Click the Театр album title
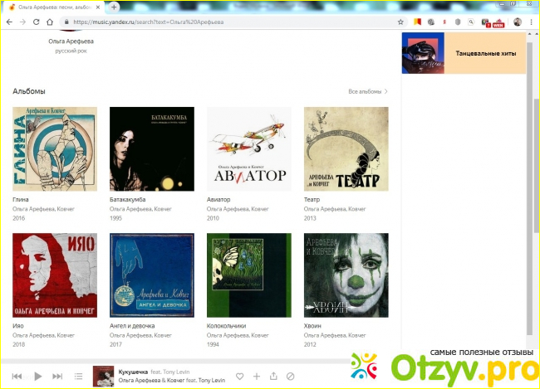The height and width of the screenshot is (389, 540). [312, 200]
